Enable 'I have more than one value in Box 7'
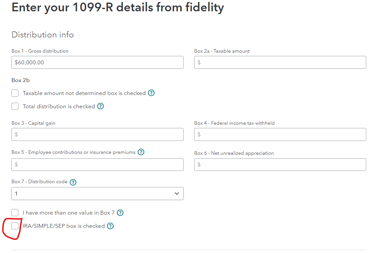Viewport: 373px width, 253px height. pyautogui.click(x=15, y=213)
